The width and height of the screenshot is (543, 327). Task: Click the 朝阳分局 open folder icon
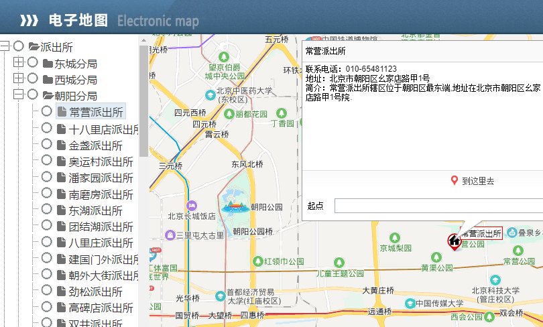coord(48,95)
